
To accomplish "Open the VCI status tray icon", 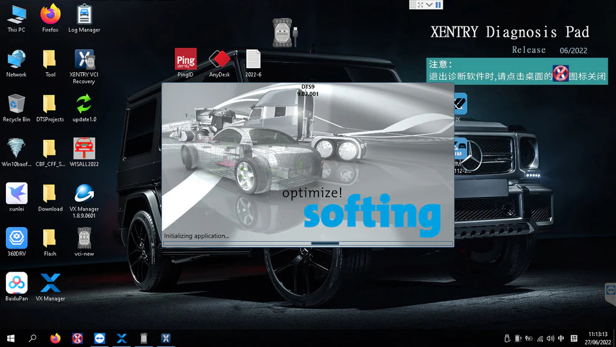I will point(518,339).
